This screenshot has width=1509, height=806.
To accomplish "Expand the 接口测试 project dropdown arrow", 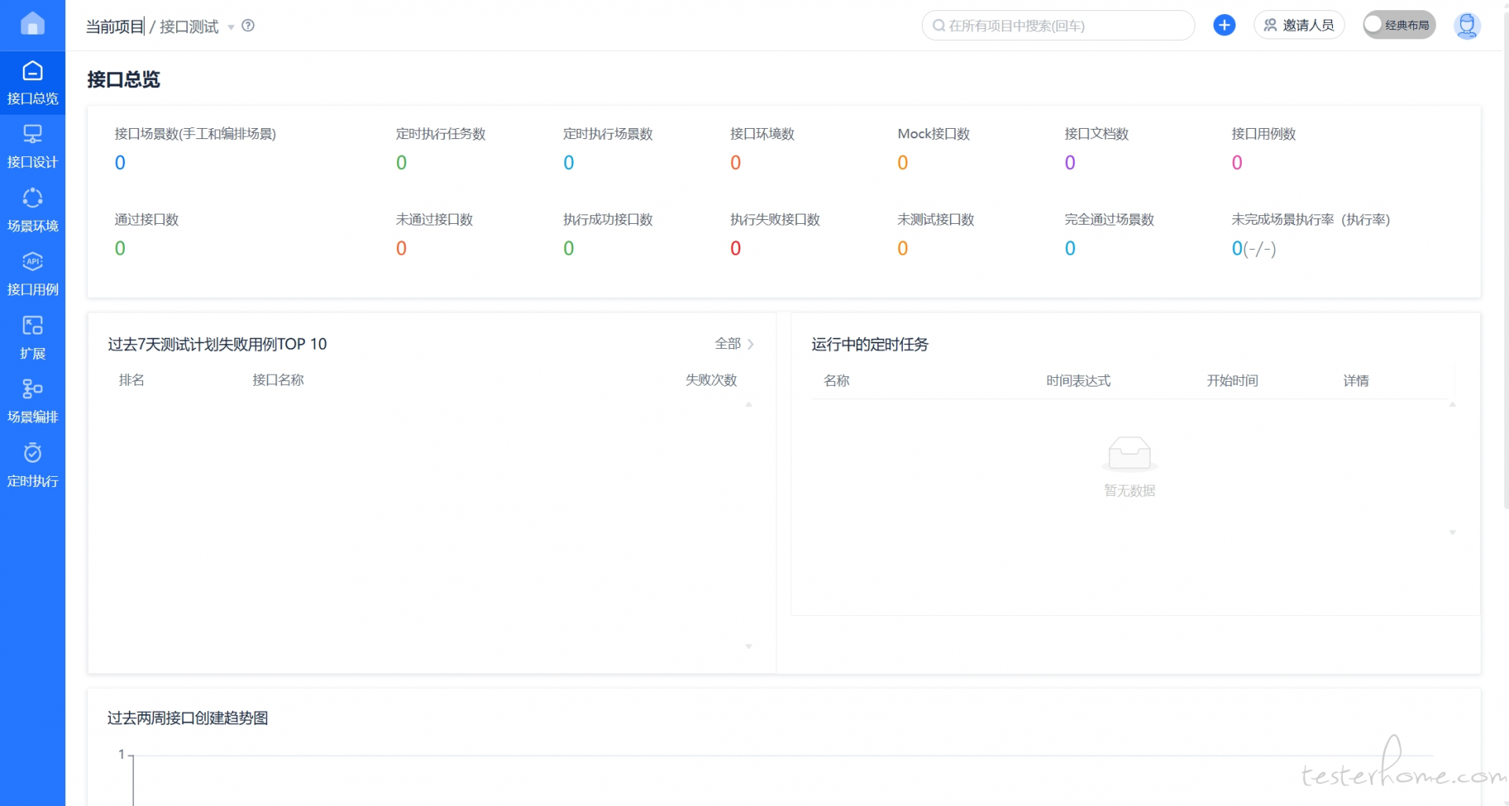I will (231, 27).
